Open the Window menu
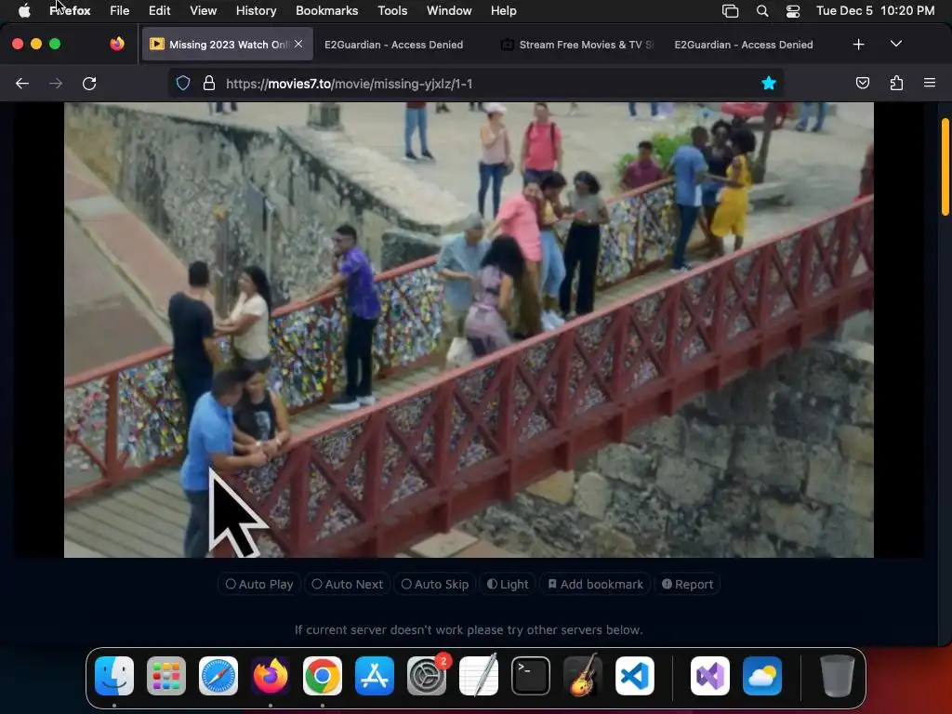This screenshot has width=952, height=714. pos(449,11)
